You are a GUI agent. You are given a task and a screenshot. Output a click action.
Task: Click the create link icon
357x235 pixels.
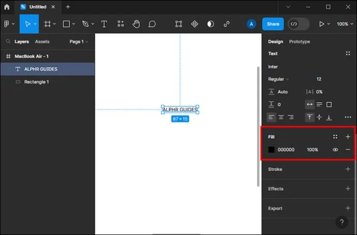pyautogui.click(x=226, y=24)
